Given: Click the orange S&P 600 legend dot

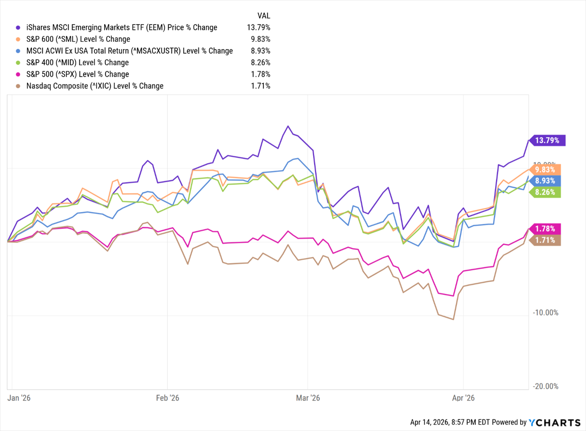Looking at the screenshot, I should pos(18,39).
